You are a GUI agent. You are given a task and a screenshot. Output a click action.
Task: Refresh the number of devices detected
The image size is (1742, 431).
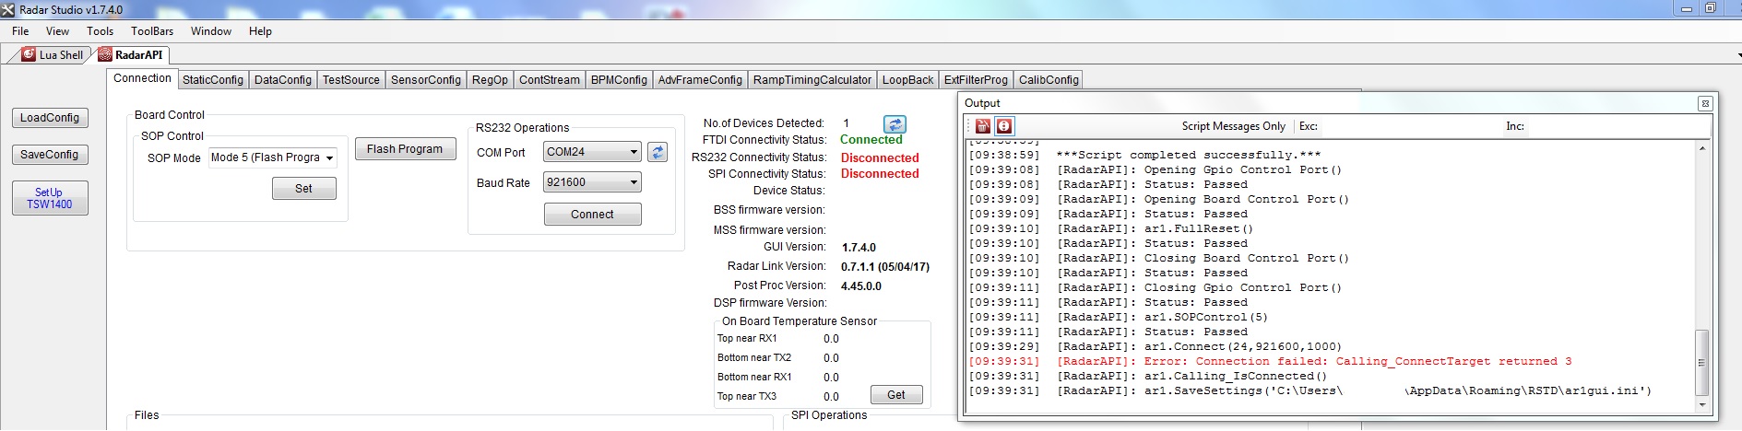[895, 123]
